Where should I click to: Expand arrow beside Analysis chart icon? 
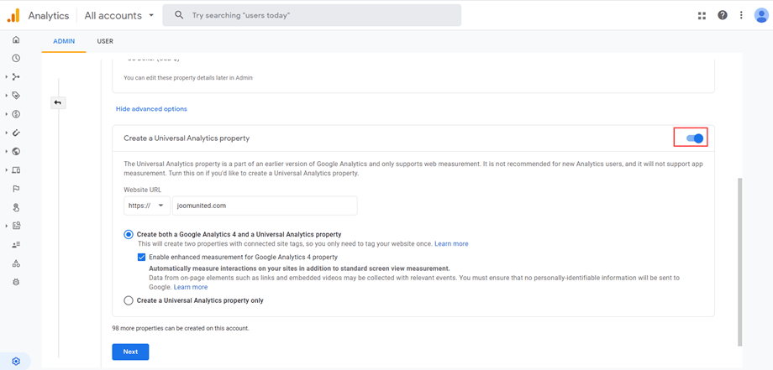click(x=6, y=226)
